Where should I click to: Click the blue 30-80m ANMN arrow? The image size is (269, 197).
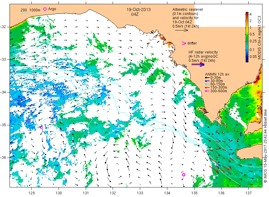(207, 81)
